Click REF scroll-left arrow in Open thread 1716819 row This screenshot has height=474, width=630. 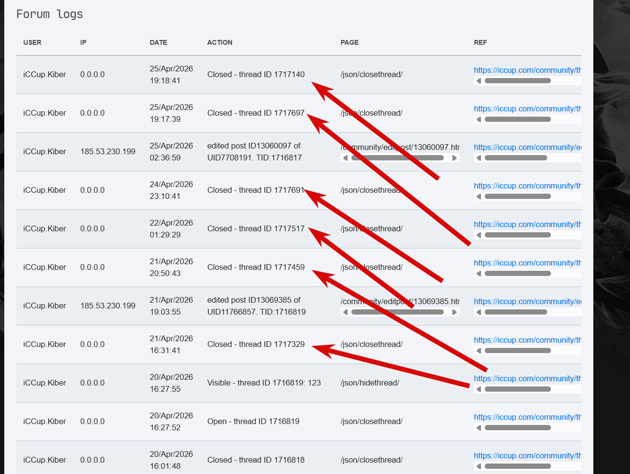479,428
